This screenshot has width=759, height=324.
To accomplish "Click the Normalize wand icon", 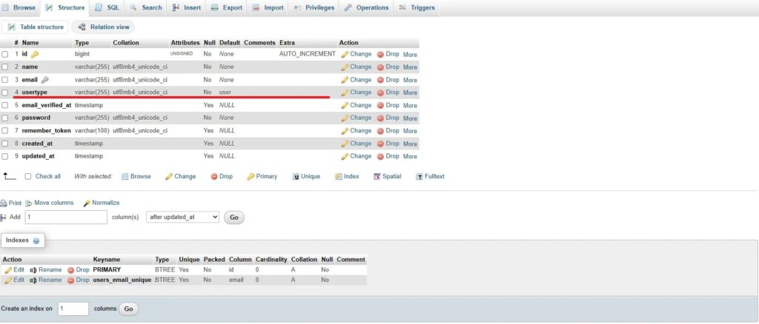I will [x=87, y=203].
